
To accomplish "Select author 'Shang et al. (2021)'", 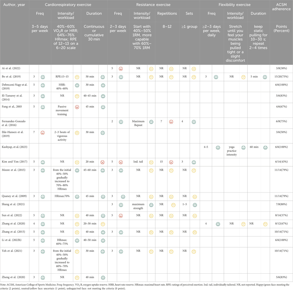I will (13, 204).
